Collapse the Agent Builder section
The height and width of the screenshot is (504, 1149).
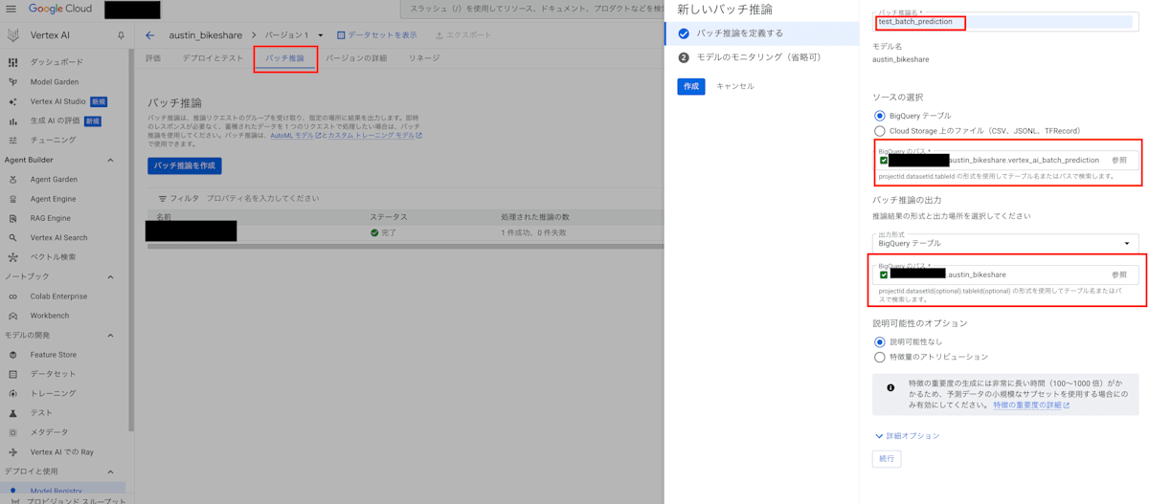110,160
